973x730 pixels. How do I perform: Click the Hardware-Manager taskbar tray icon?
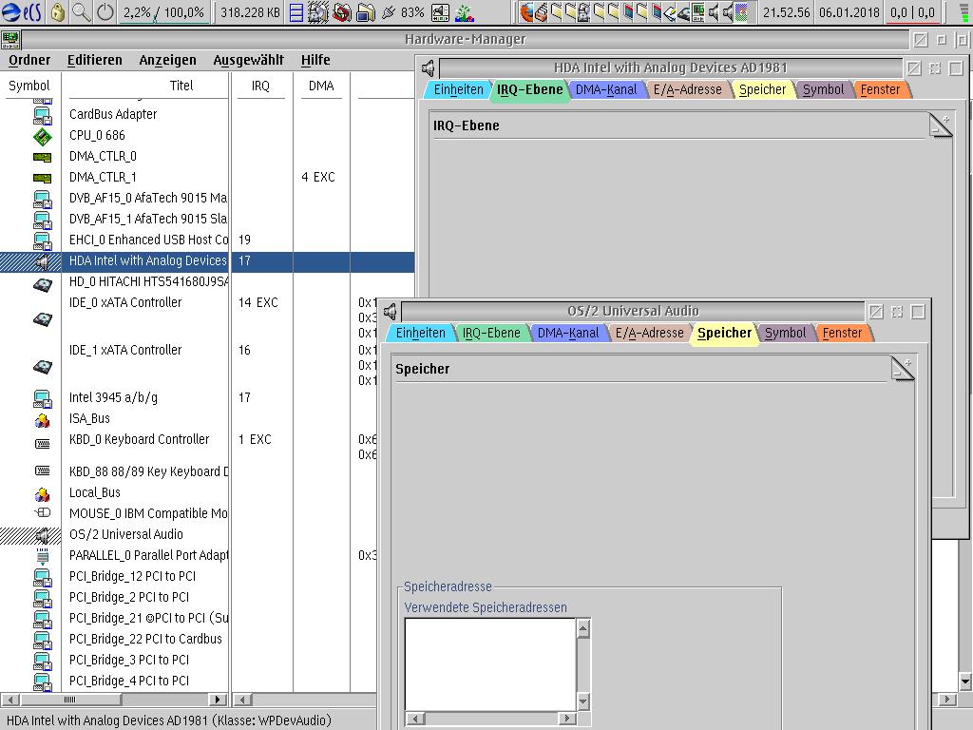[x=697, y=12]
